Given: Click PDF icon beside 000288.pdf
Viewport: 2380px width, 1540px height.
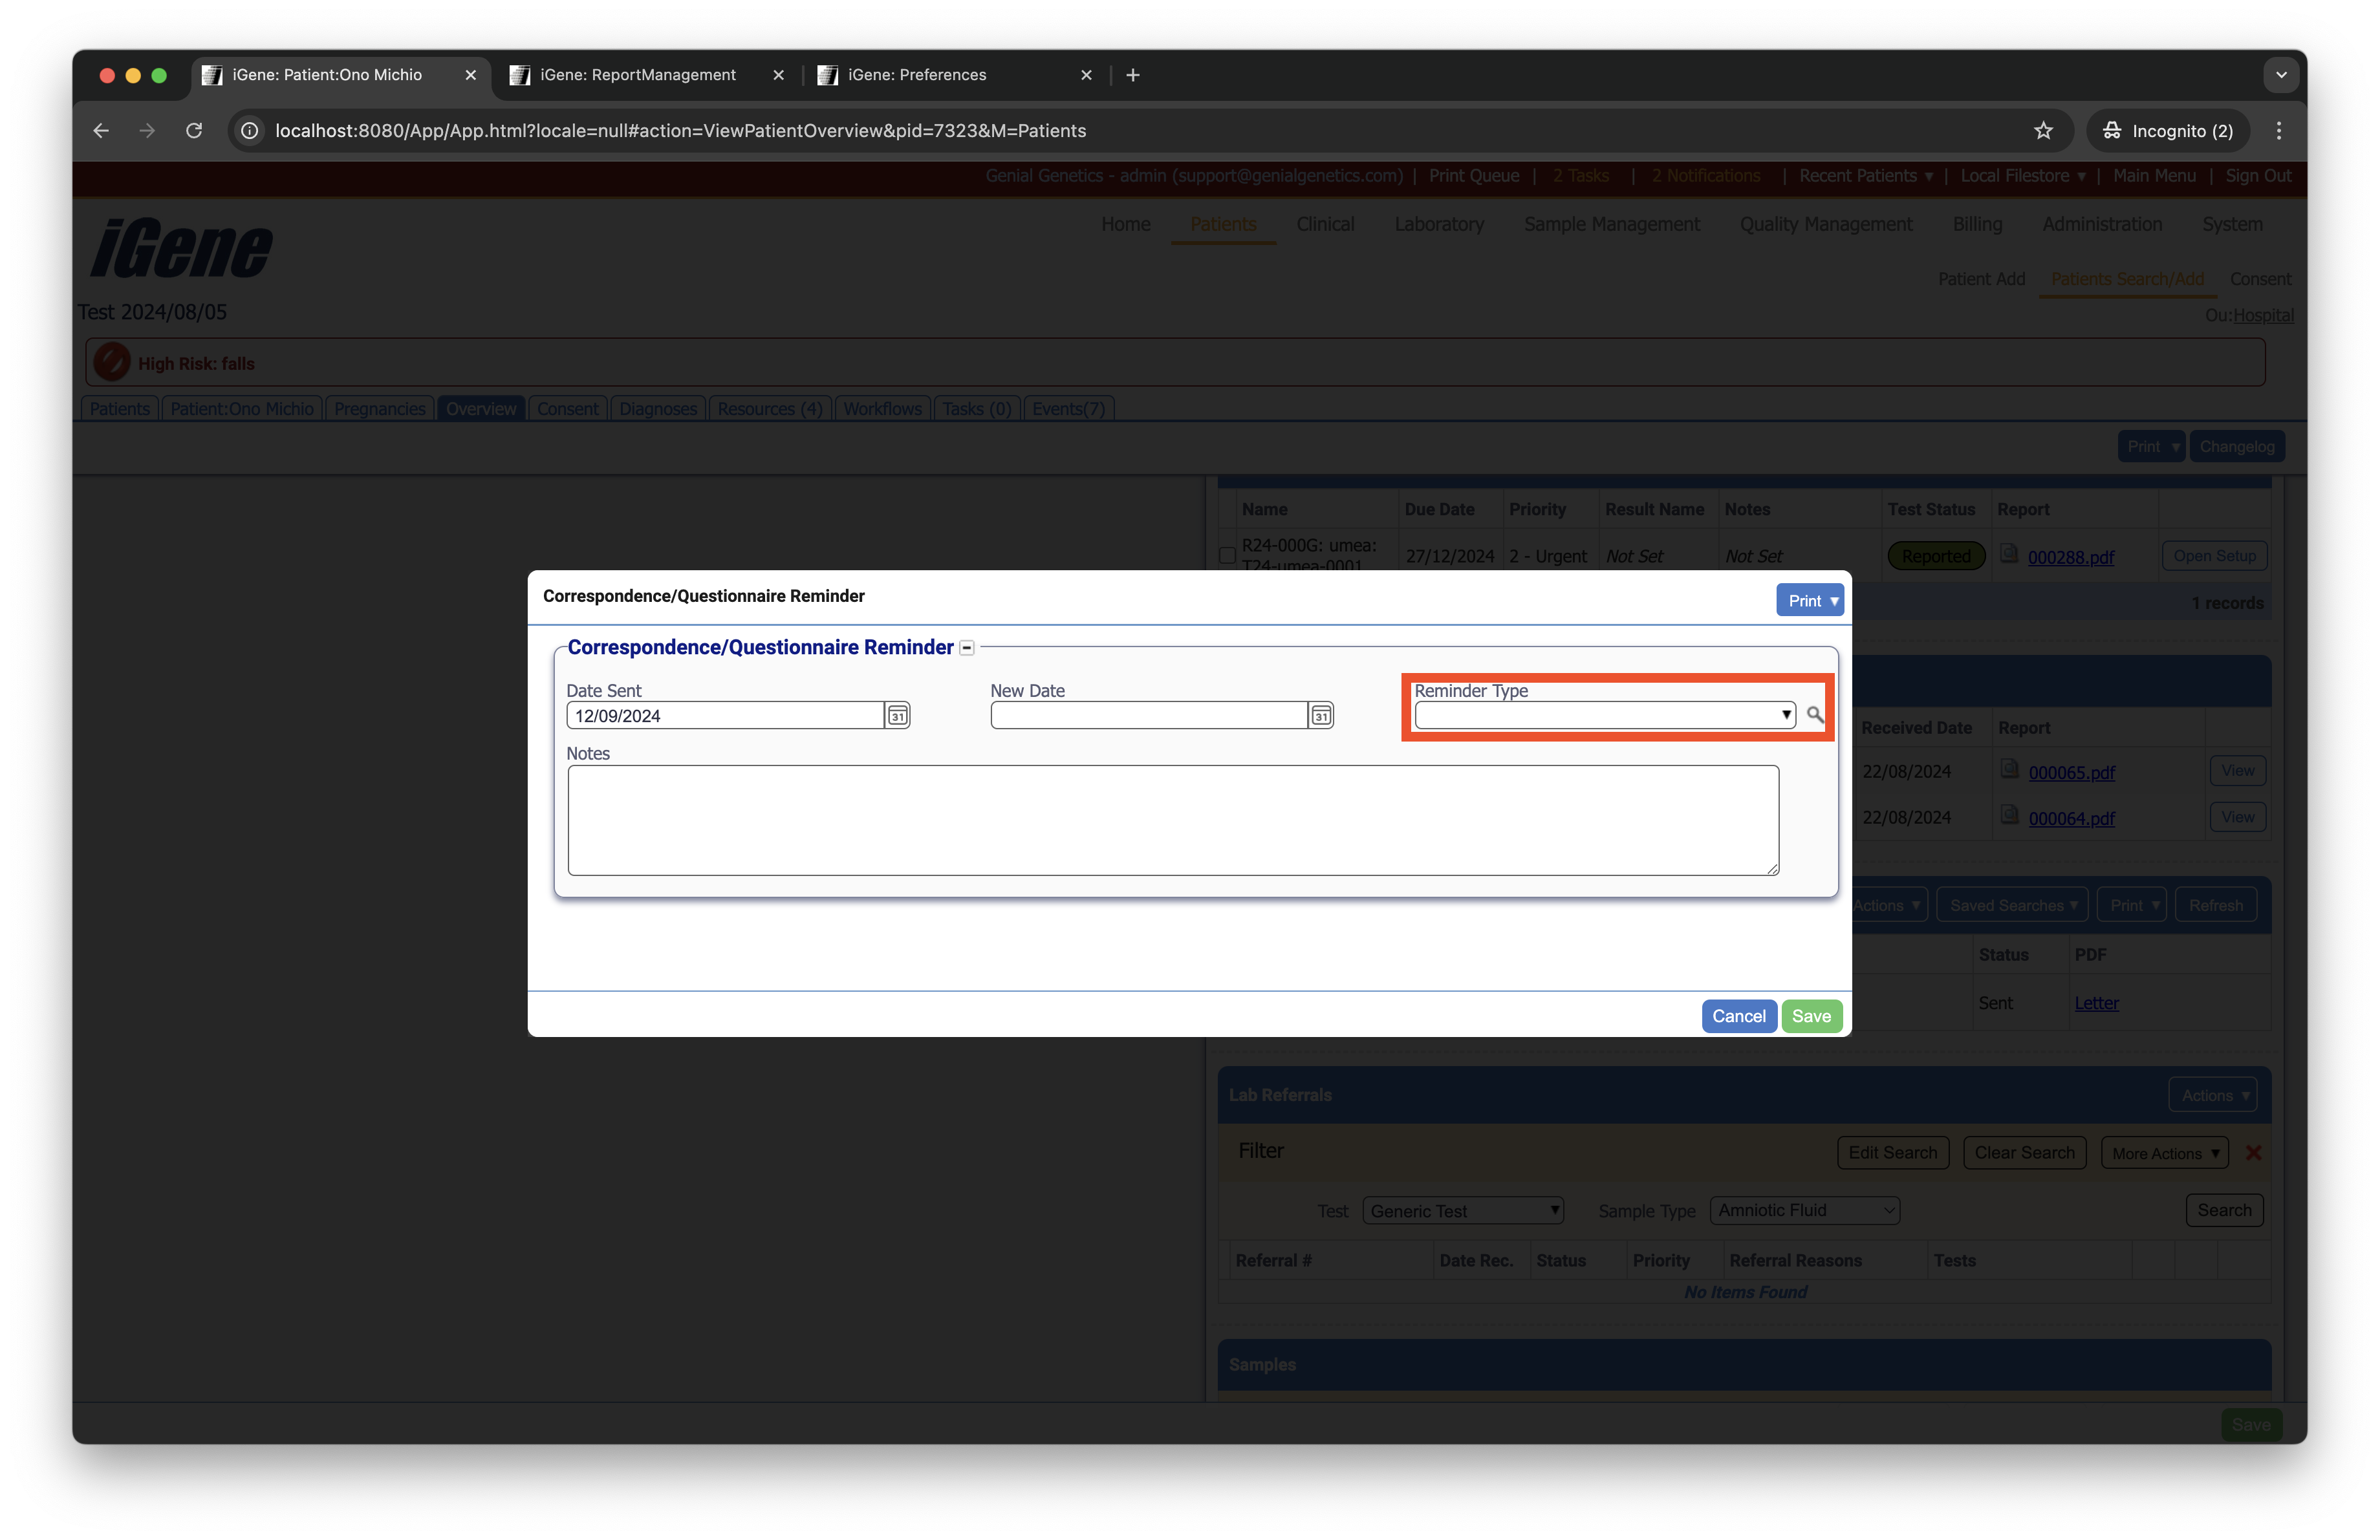Looking at the screenshot, I should point(2008,553).
